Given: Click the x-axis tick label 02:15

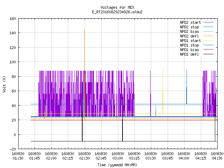Looking at the screenshot, I should (68, 158).
